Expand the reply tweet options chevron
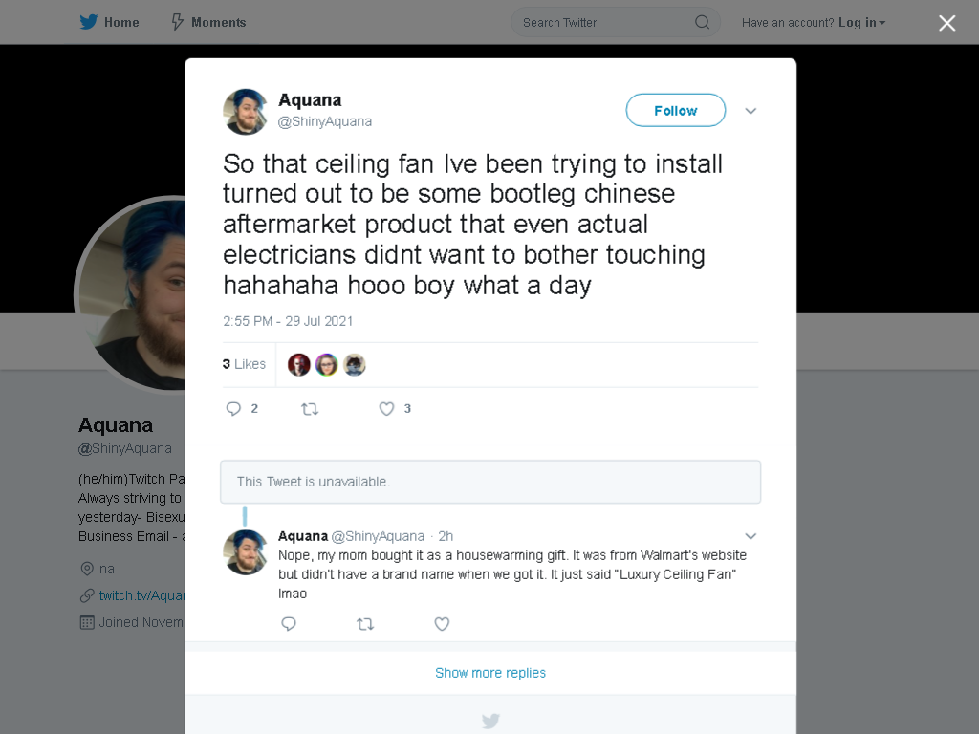Screen dimensions: 979x734 pyautogui.click(x=751, y=536)
